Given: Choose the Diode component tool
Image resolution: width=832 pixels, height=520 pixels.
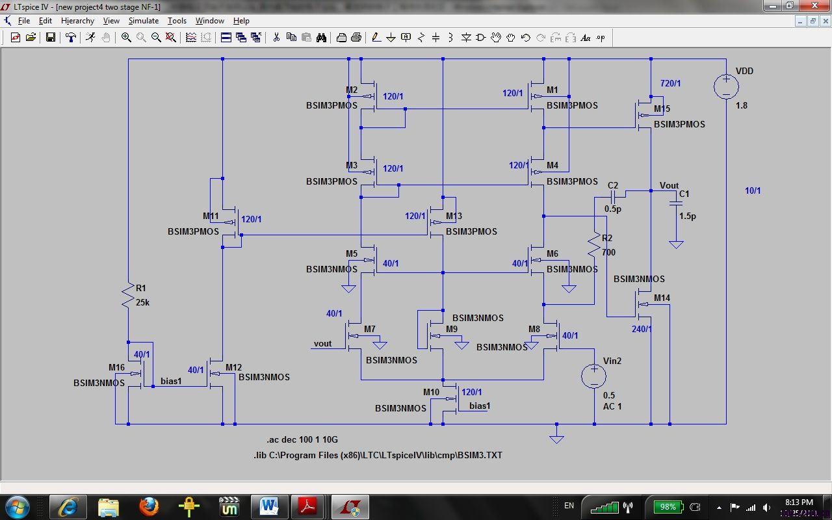Looking at the screenshot, I should [x=466, y=38].
